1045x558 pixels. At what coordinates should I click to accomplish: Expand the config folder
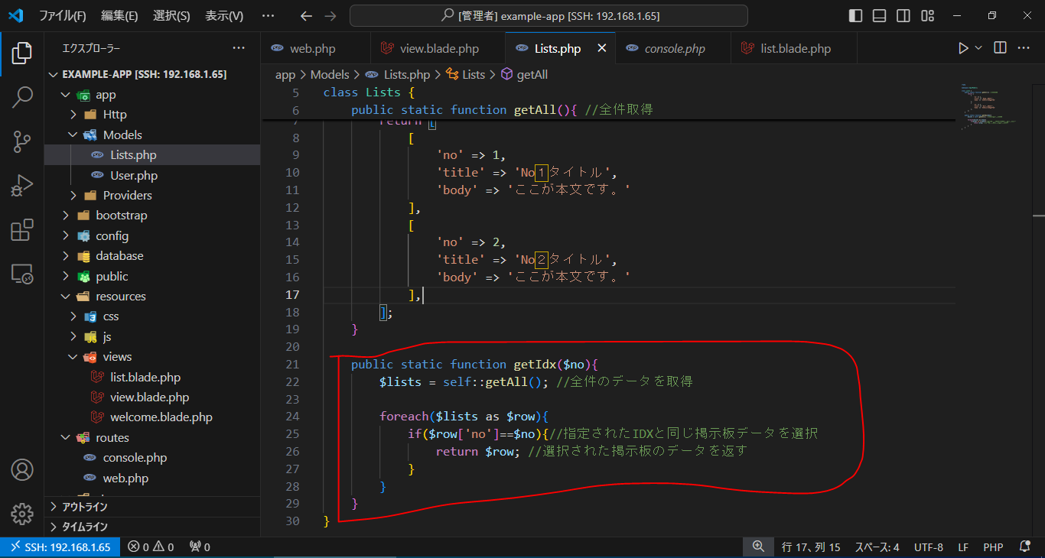[x=152, y=236]
